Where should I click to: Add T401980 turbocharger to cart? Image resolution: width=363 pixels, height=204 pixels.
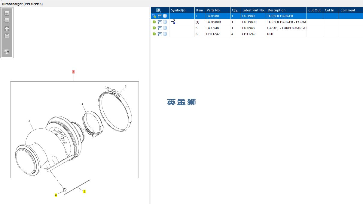(160, 16)
